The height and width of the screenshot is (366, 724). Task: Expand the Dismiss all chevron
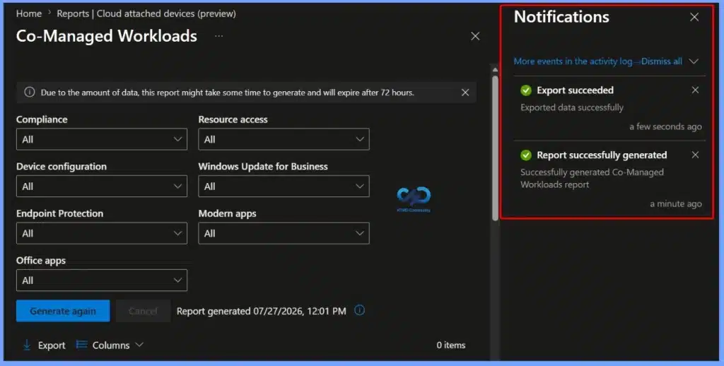(x=694, y=61)
